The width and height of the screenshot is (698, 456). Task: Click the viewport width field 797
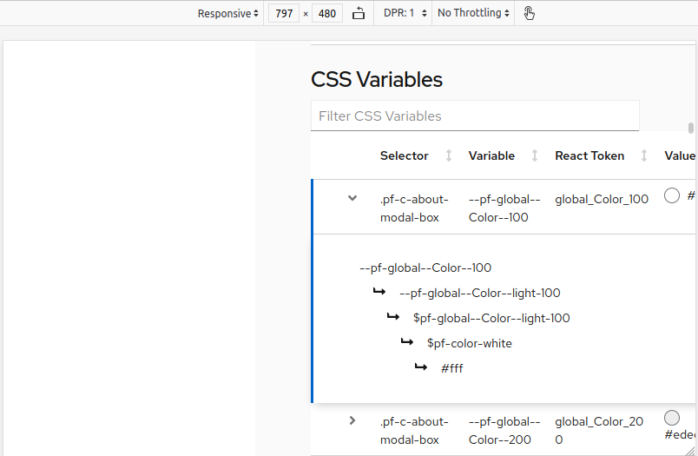click(x=284, y=13)
